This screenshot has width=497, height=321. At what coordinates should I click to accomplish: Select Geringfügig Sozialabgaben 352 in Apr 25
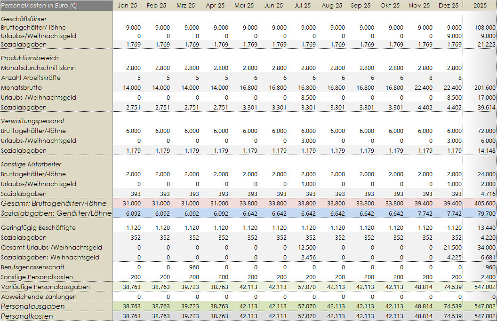(223, 238)
